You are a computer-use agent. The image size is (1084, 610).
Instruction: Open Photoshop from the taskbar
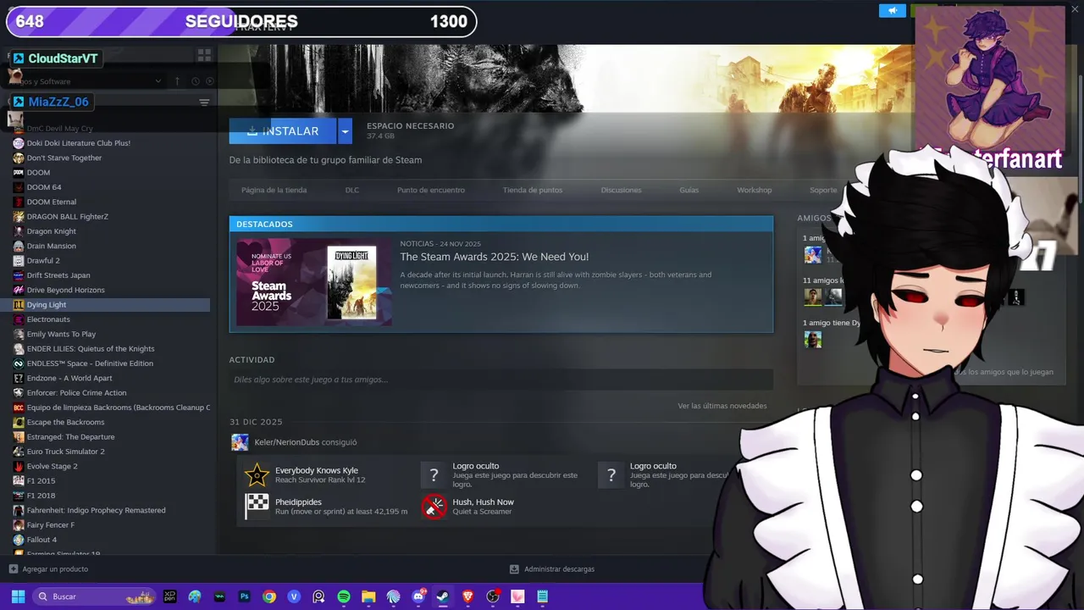244,596
